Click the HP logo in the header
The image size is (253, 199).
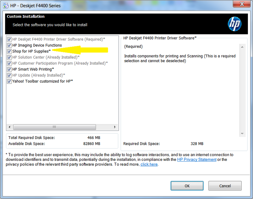pyautogui.click(x=234, y=24)
